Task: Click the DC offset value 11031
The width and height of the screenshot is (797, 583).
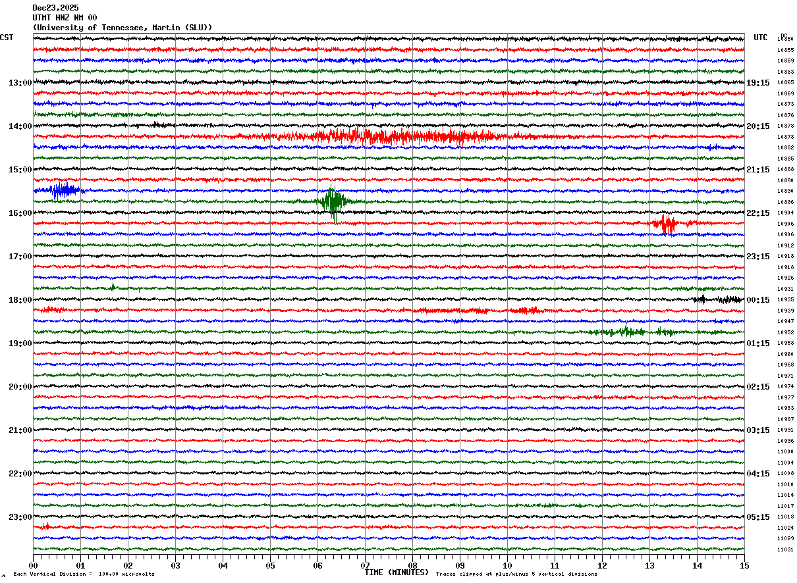Action: coord(785,549)
